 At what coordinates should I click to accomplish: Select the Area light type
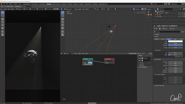coord(181,39)
